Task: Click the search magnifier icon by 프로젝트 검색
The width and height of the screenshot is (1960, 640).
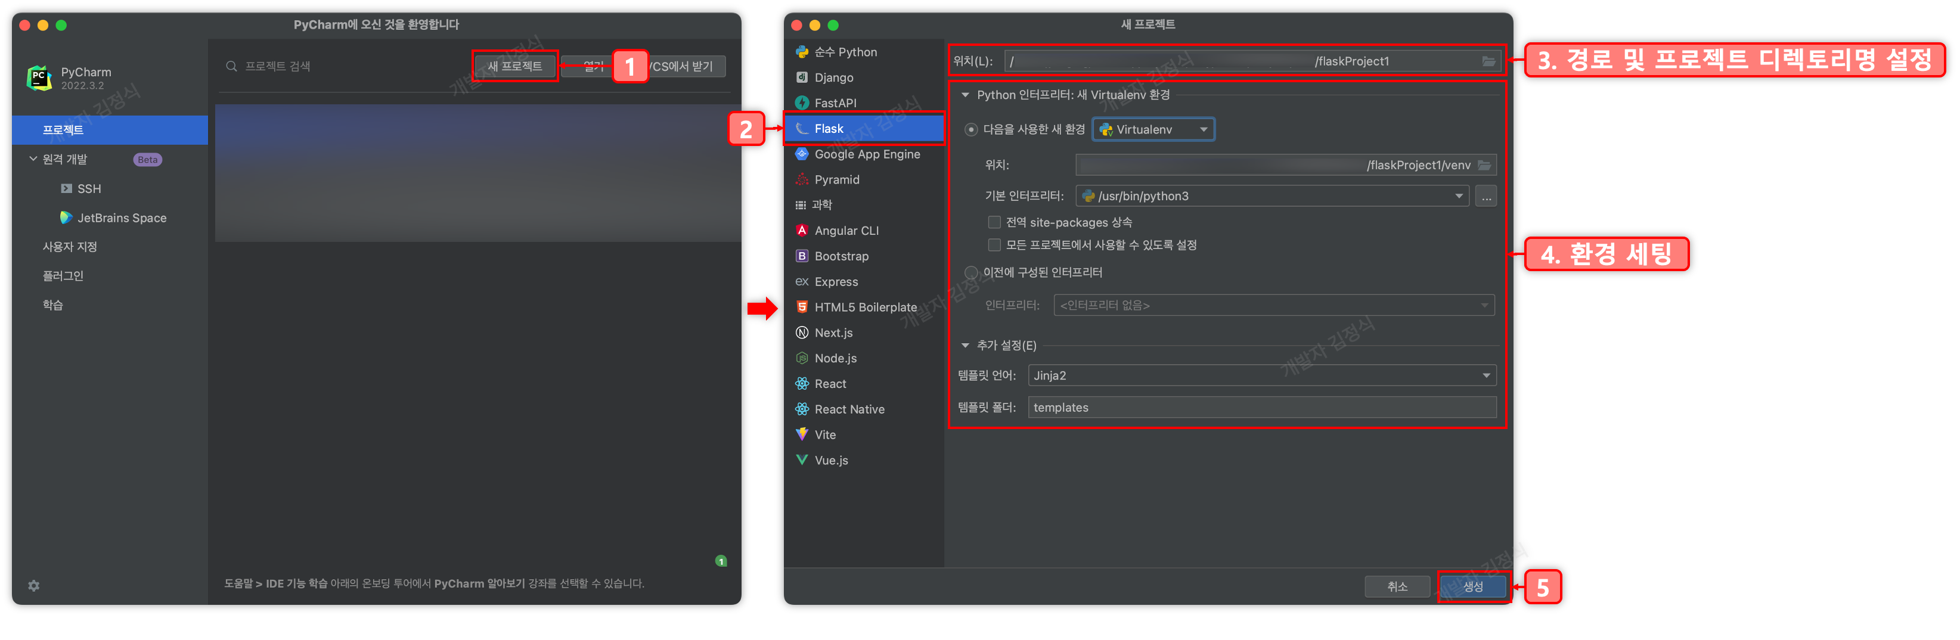Action: pos(231,66)
